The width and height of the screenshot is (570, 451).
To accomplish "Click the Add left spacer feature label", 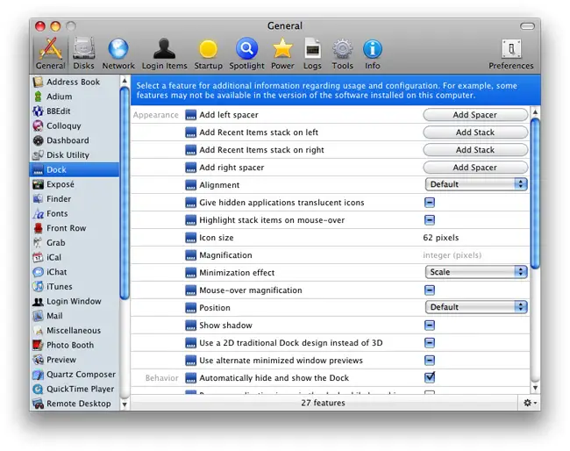I will tap(229, 115).
